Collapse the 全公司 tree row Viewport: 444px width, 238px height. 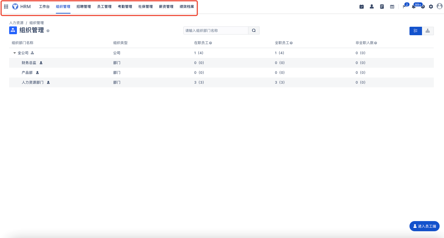(15, 53)
